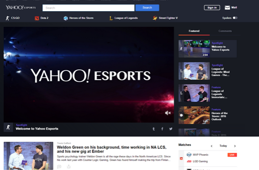Open the League of Legends section

click(x=123, y=18)
